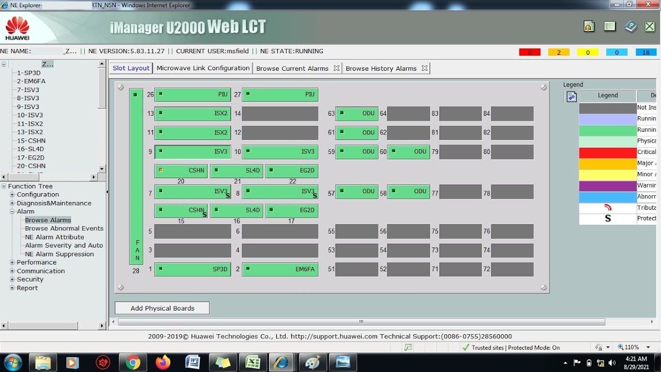Select the 10-ISV3 board in the tree
The width and height of the screenshot is (661, 372).
[30, 115]
